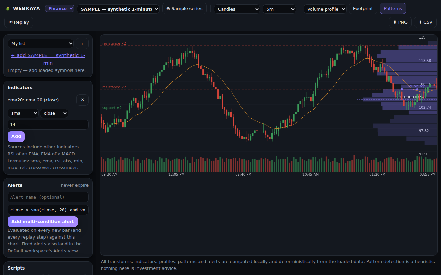441x275 pixels.
Task: Click the 01:20 PM time axis label
Action: 377,175
